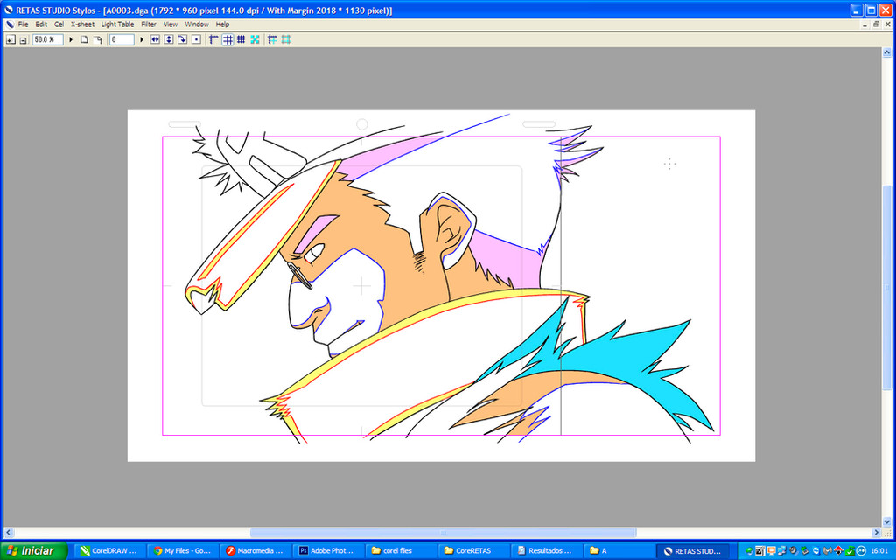Toggle the dense grid display icon
This screenshot has height=560, width=896.
click(241, 39)
